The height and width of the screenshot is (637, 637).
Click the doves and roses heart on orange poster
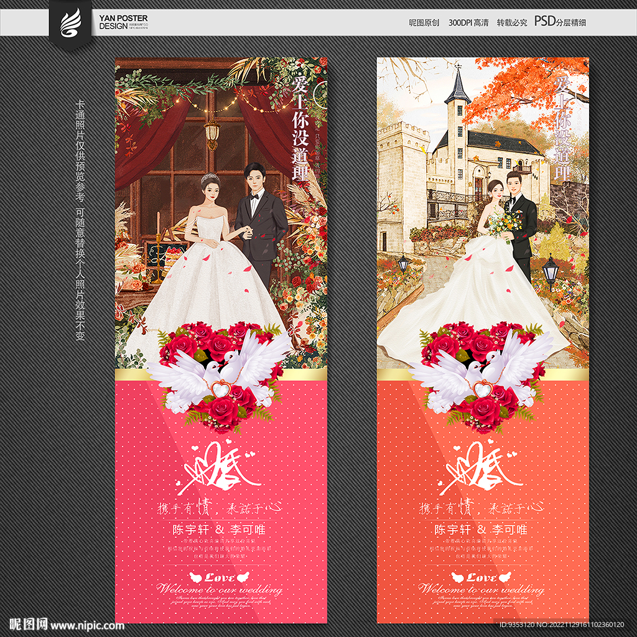[x=482, y=376]
